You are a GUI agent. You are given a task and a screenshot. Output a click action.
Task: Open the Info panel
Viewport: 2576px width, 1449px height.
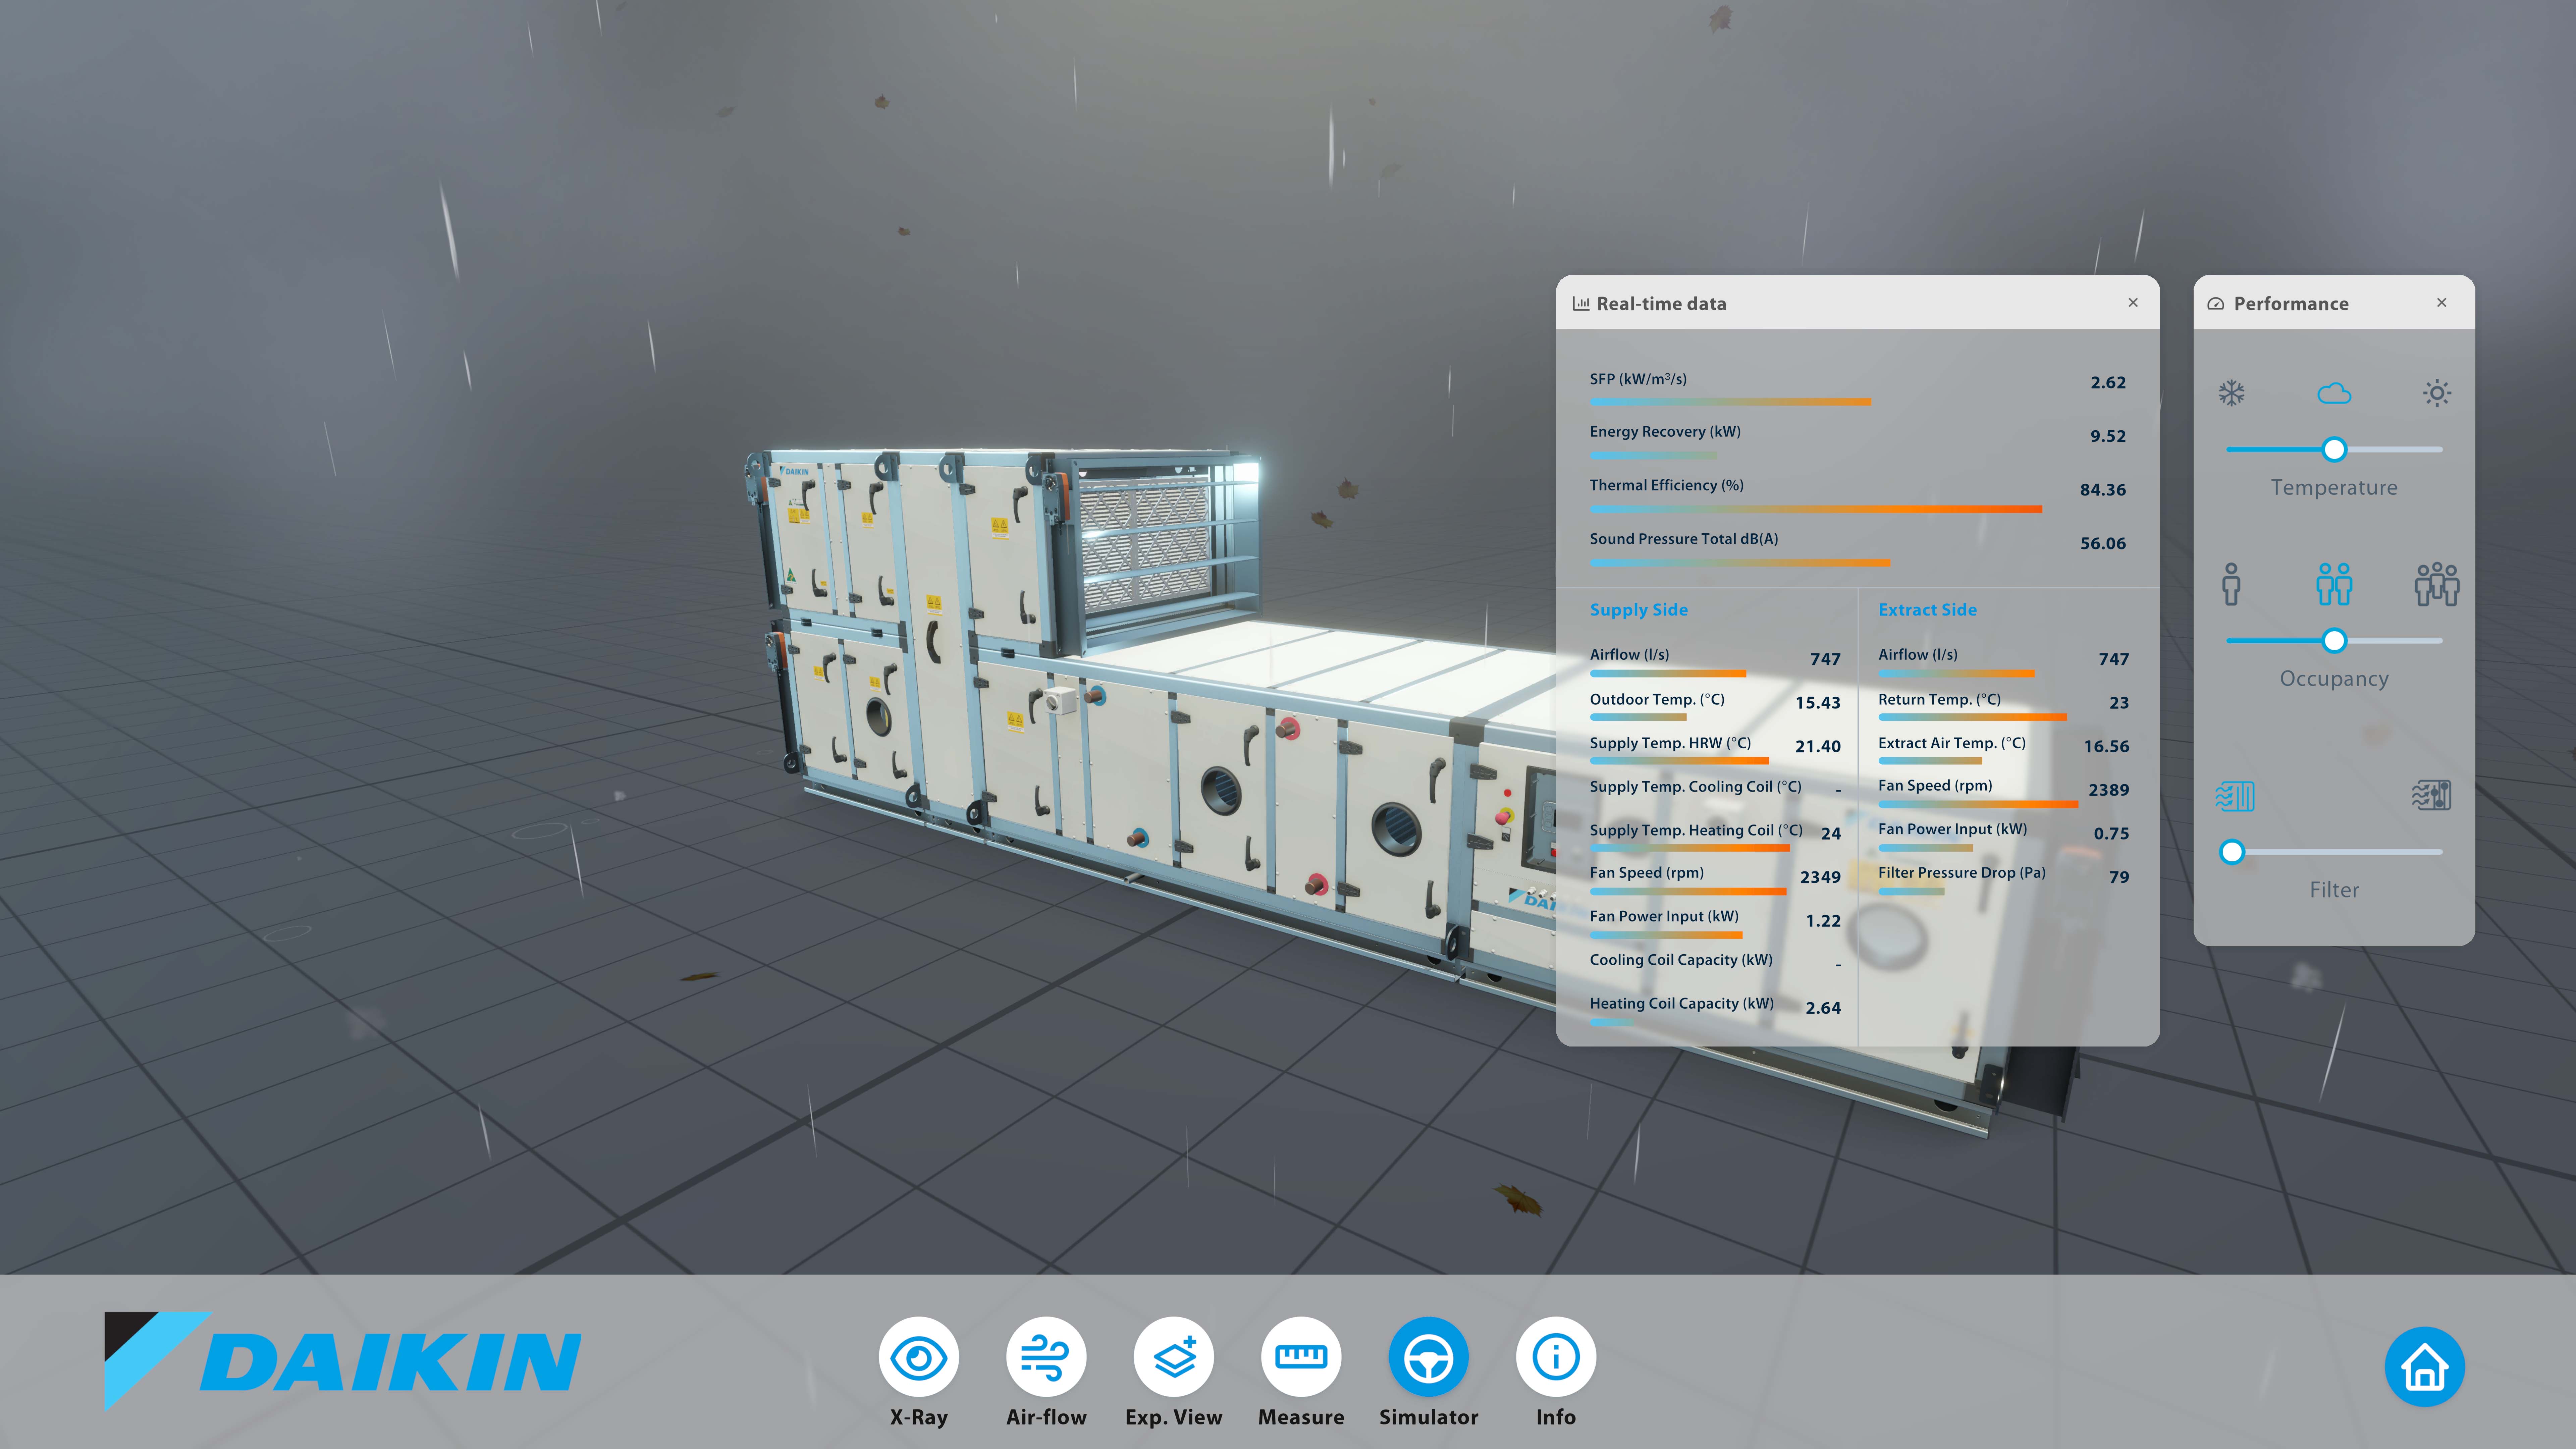click(1556, 1357)
